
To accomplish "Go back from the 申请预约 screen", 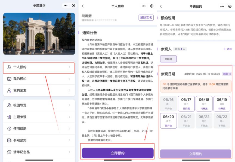I will pos(161,6).
